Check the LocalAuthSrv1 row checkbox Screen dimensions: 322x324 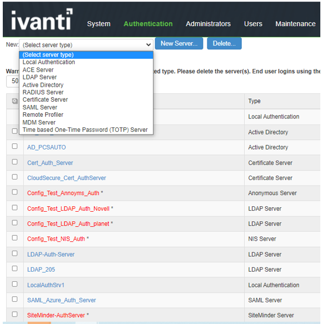tap(14, 284)
